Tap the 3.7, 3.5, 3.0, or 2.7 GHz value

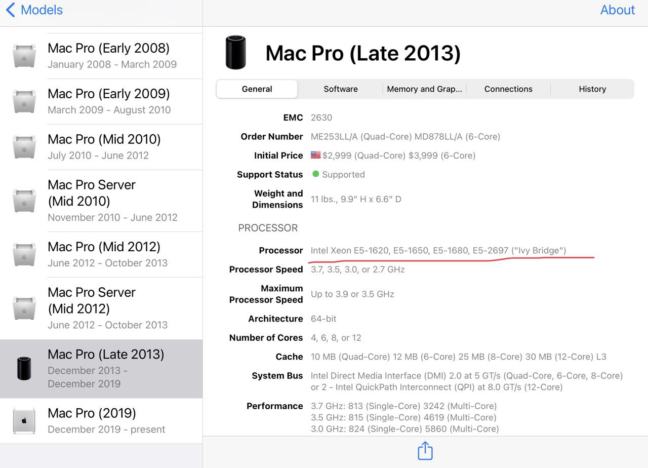click(358, 269)
